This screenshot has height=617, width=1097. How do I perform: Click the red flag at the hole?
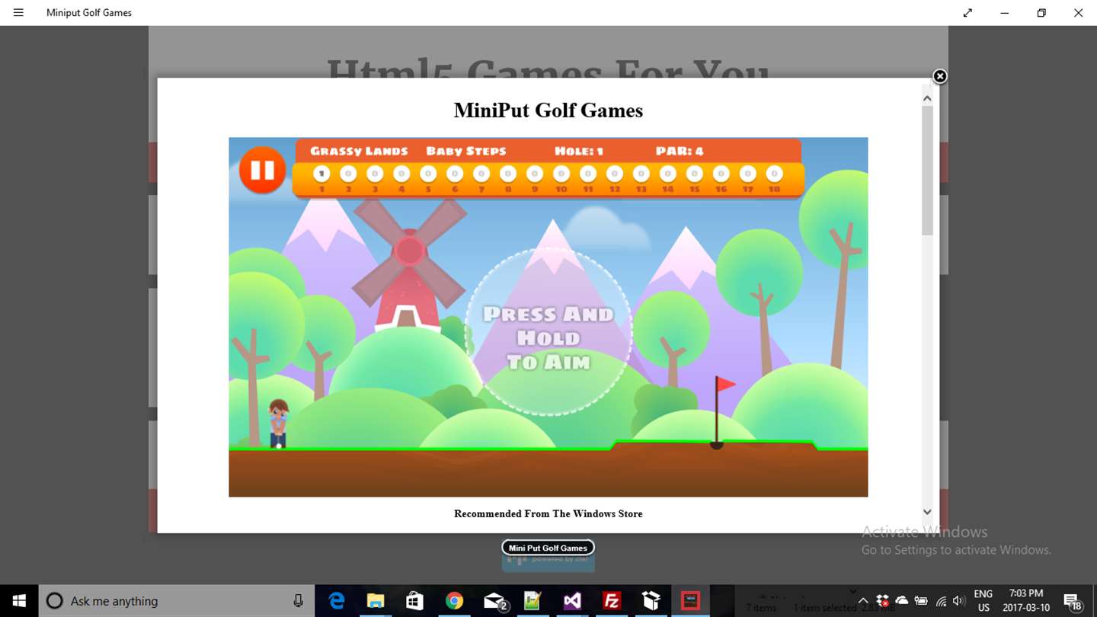pyautogui.click(x=725, y=385)
